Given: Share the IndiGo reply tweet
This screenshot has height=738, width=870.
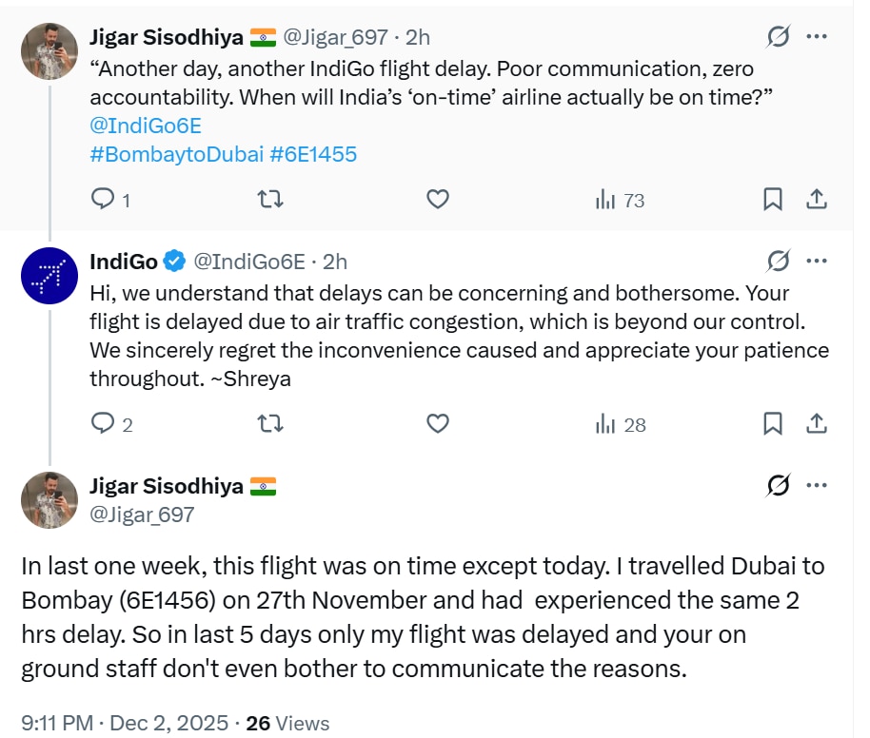Looking at the screenshot, I should [817, 423].
